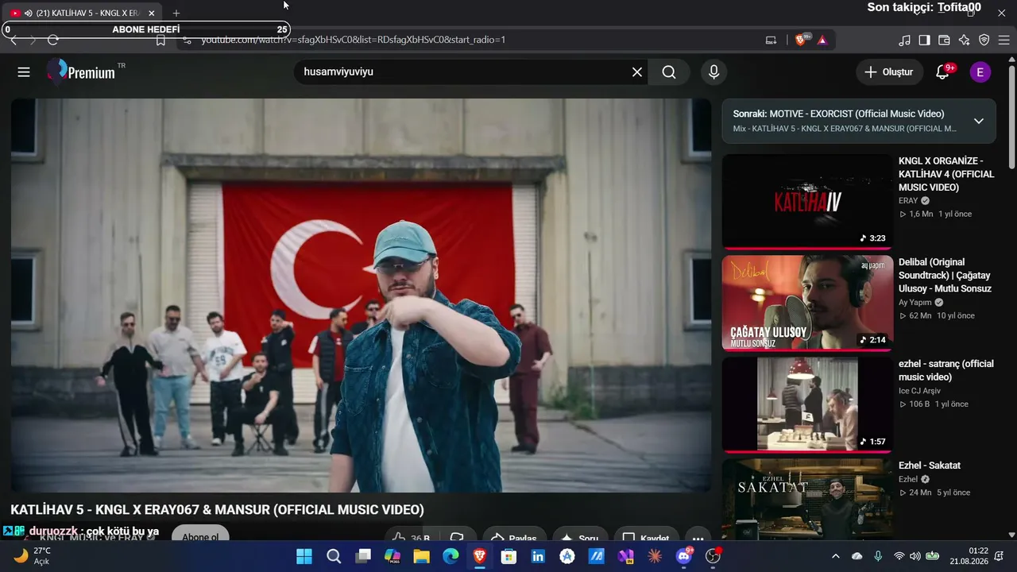
Task: Click the main video player
Action: tap(361, 296)
